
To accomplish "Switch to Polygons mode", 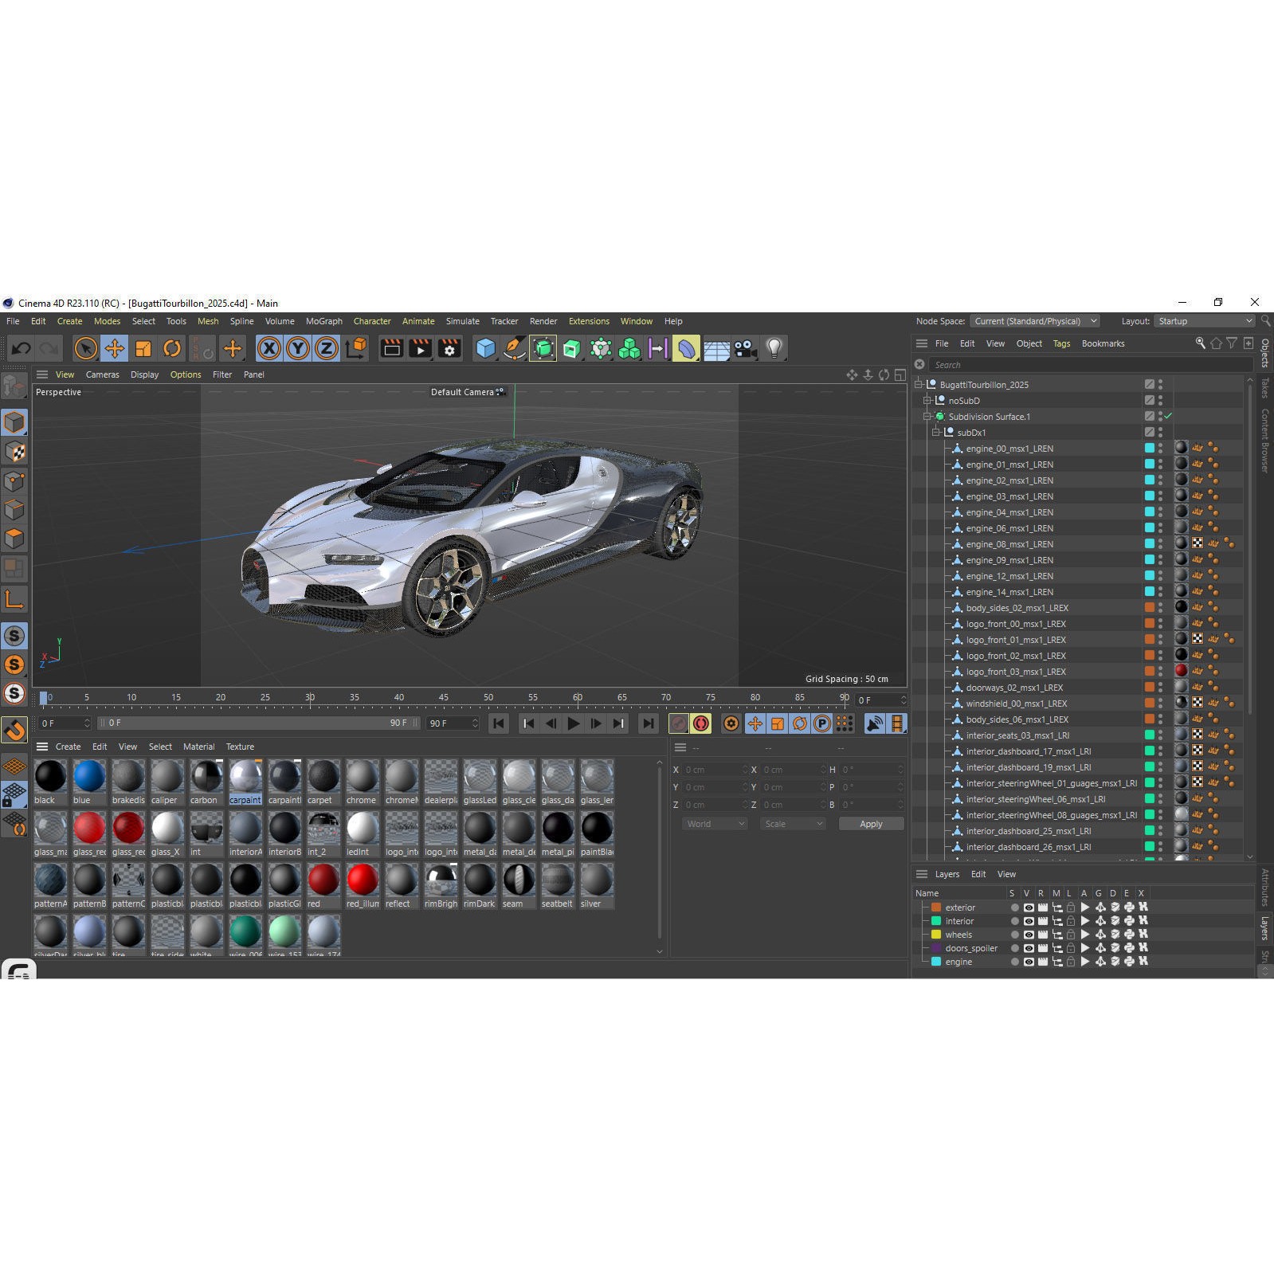I will (14, 539).
